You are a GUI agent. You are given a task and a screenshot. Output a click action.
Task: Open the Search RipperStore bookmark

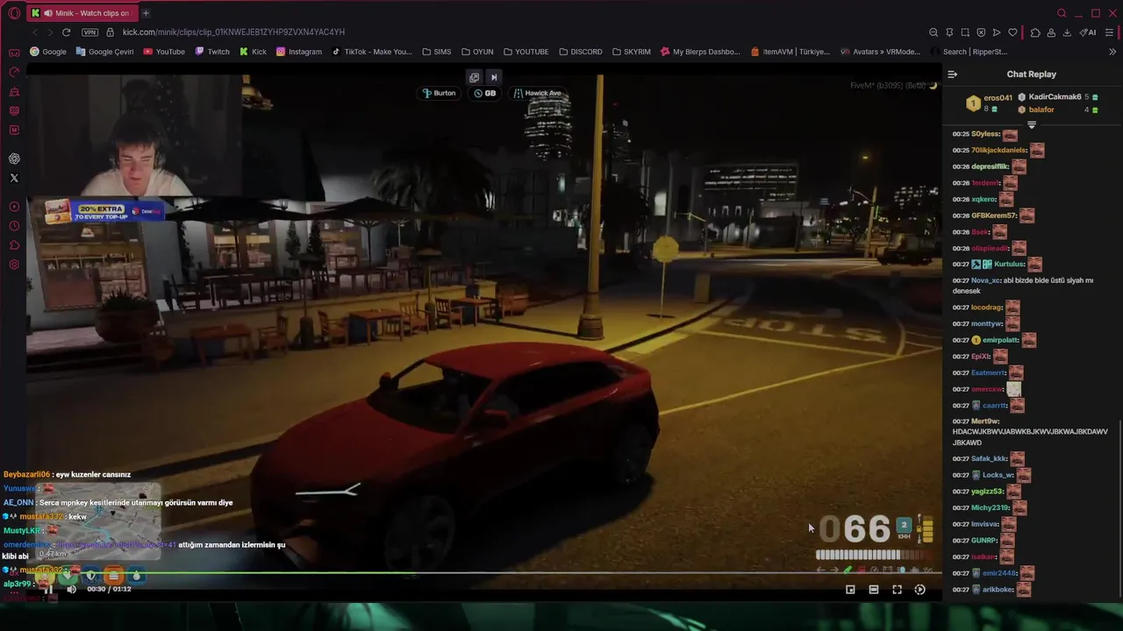point(969,52)
